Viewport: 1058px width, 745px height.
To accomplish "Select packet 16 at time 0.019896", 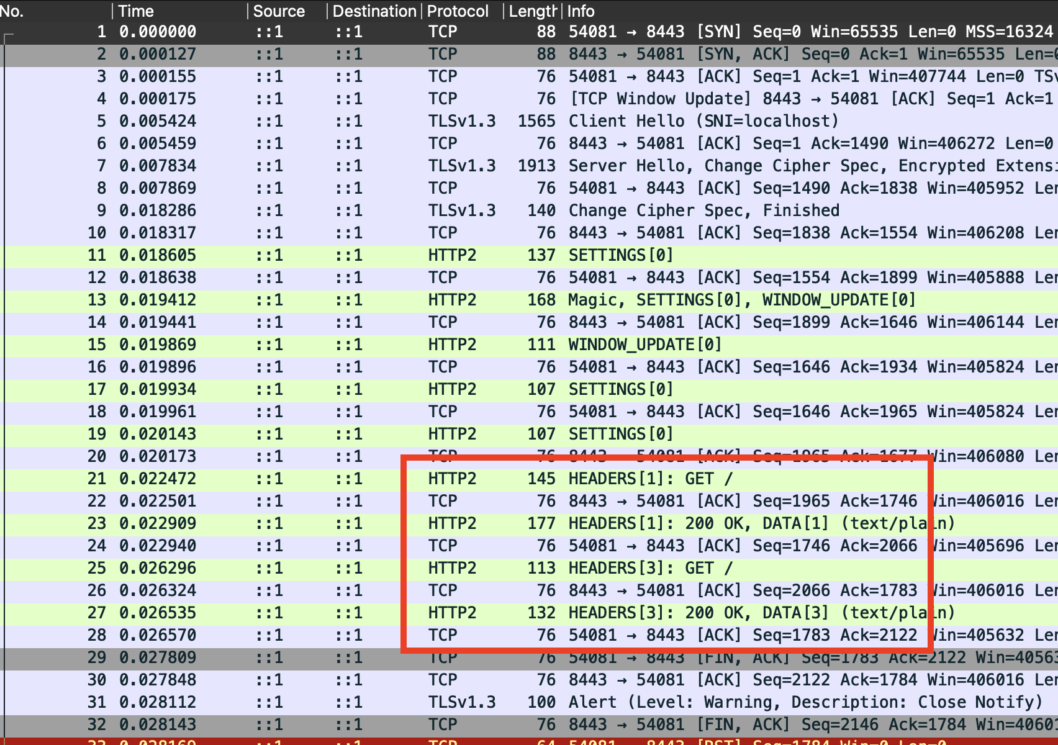I will (529, 367).
